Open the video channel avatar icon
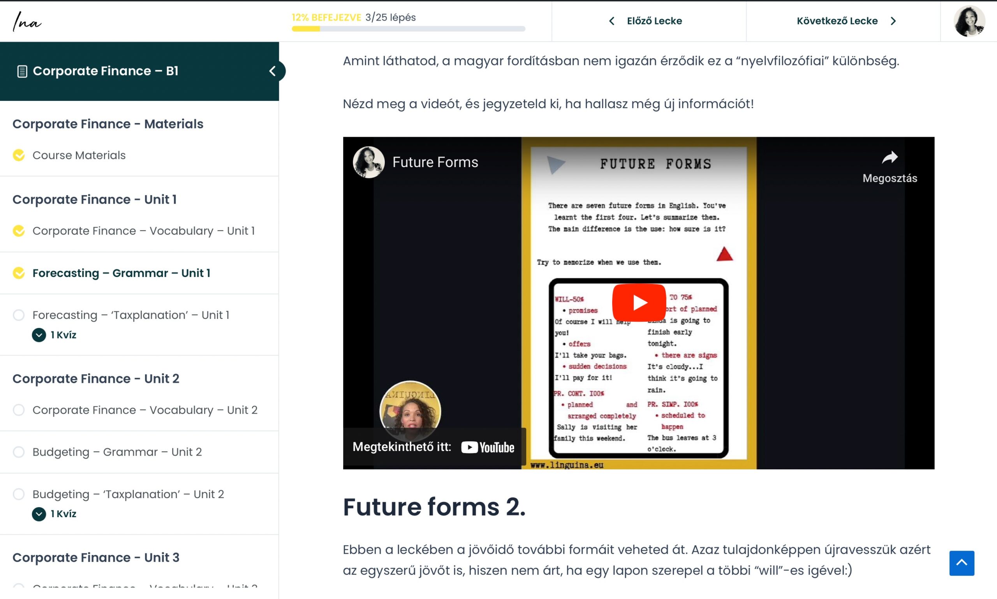The width and height of the screenshot is (997, 599). 368,162
